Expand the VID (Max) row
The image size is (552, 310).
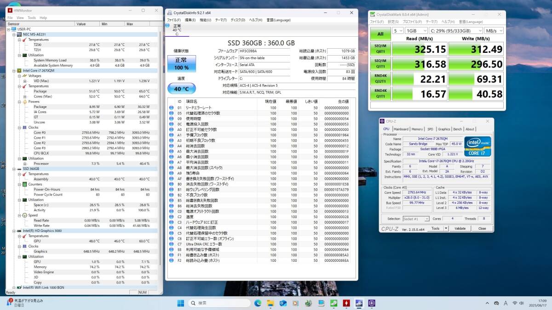point(25,81)
